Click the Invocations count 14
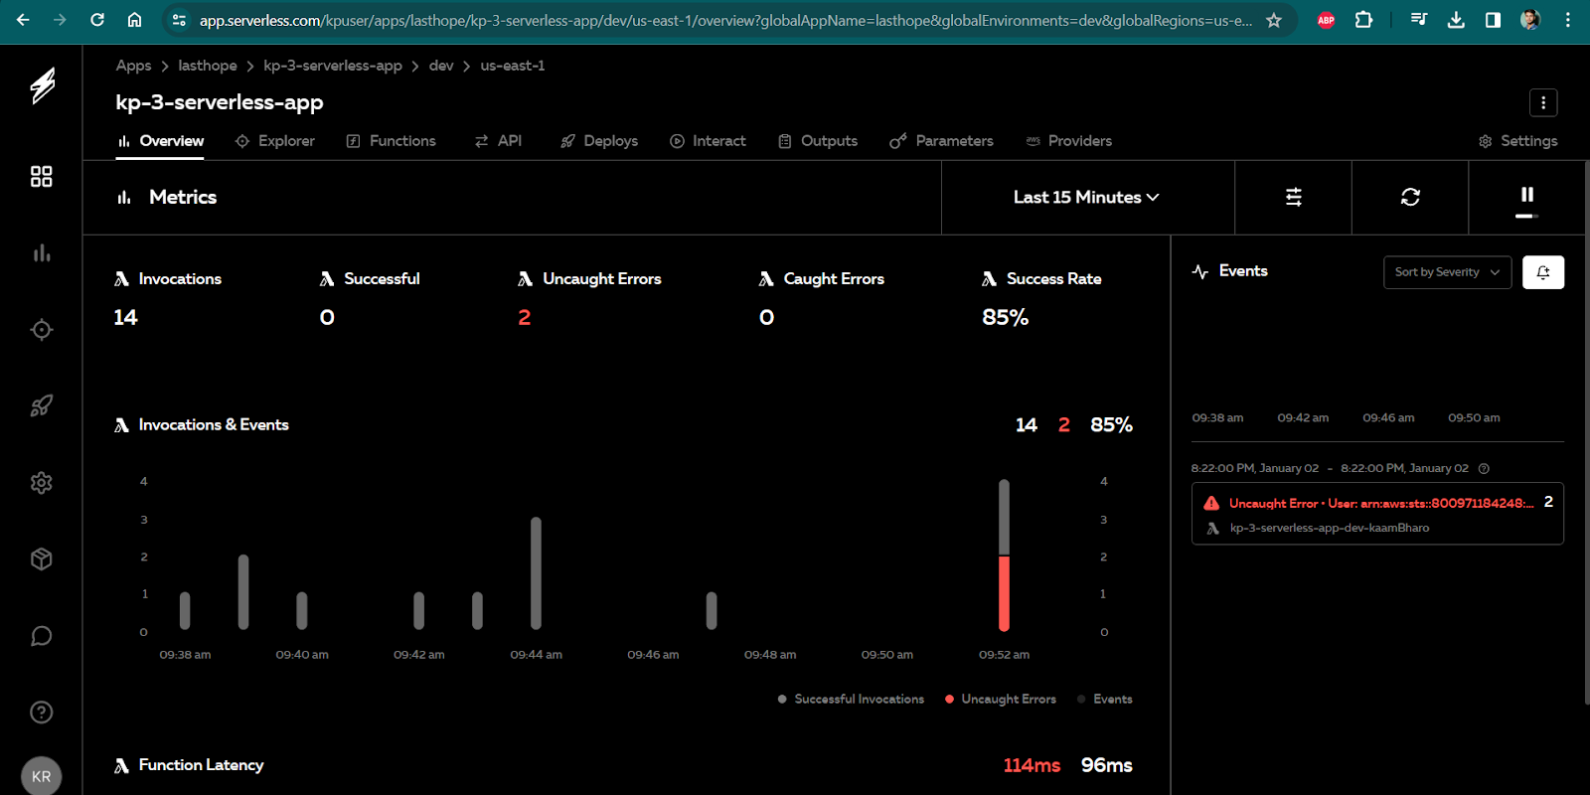The image size is (1590, 795). (x=125, y=318)
